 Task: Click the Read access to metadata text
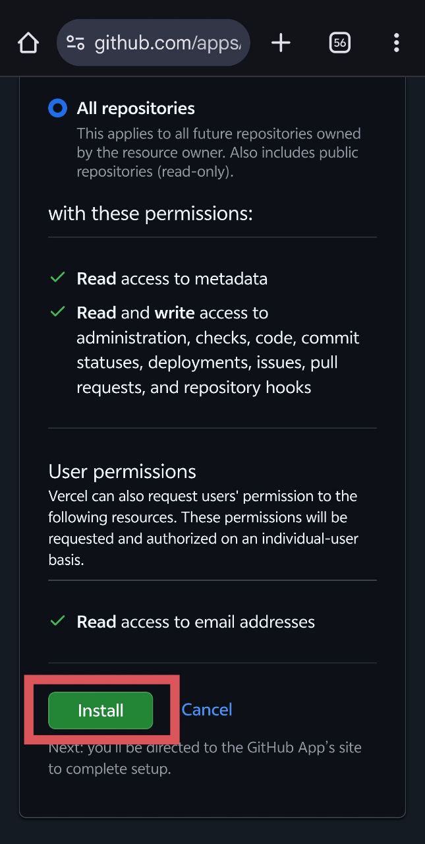click(x=172, y=279)
